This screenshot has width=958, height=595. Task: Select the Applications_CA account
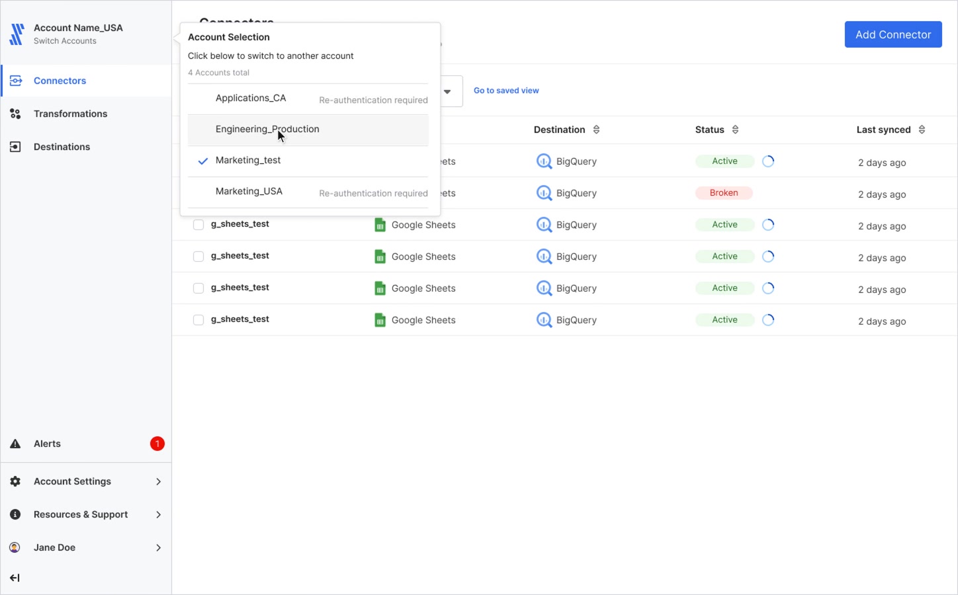pyautogui.click(x=308, y=99)
